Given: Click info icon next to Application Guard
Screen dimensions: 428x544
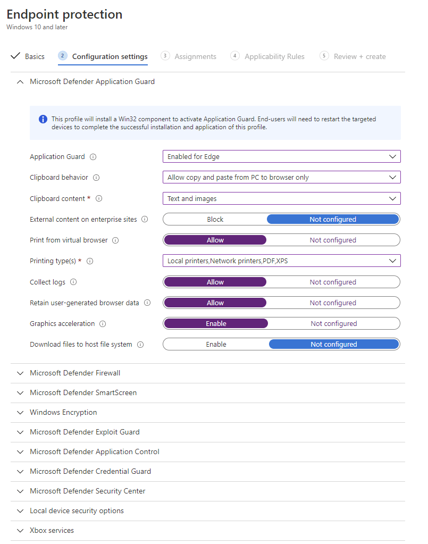Looking at the screenshot, I should coord(93,157).
